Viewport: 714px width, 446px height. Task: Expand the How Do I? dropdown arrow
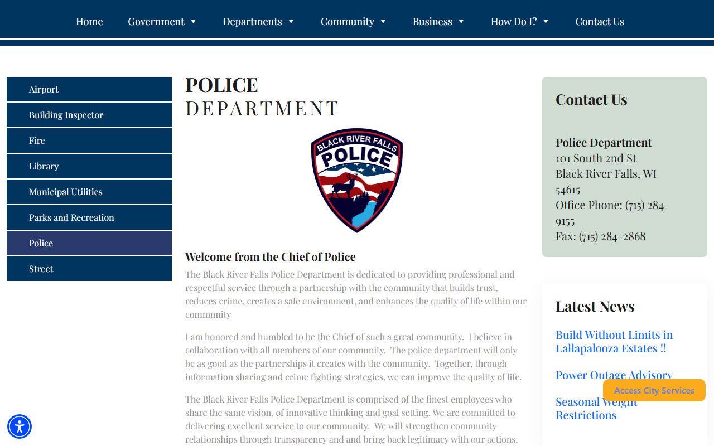click(x=546, y=22)
